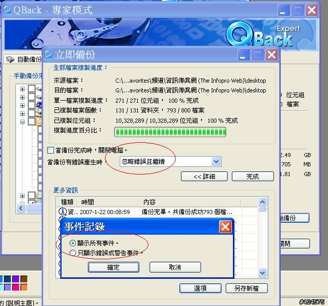Screen dimensions: 328x306
Task: Click the hard drive icon on 自動備份 tab
Action: click(x=10, y=60)
